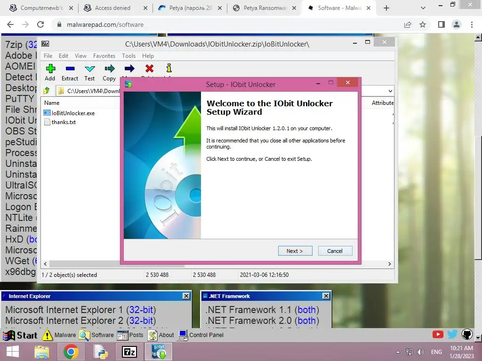The height and width of the screenshot is (361, 482).
Task: Open the Chrome profile icon
Action: (457, 24)
